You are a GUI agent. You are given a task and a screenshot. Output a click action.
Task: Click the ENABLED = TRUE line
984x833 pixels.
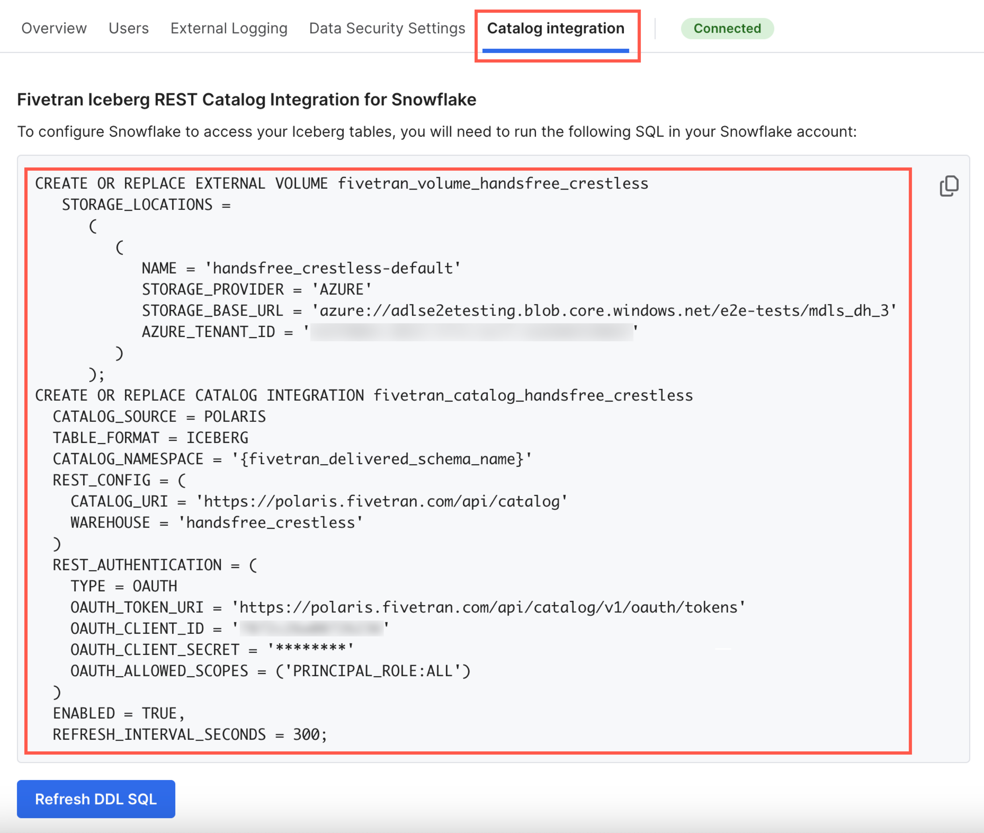click(118, 713)
